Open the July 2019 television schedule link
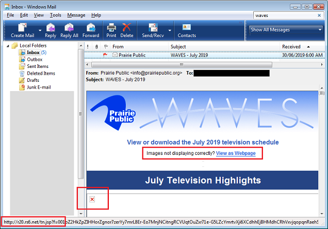 pyautogui.click(x=203, y=142)
